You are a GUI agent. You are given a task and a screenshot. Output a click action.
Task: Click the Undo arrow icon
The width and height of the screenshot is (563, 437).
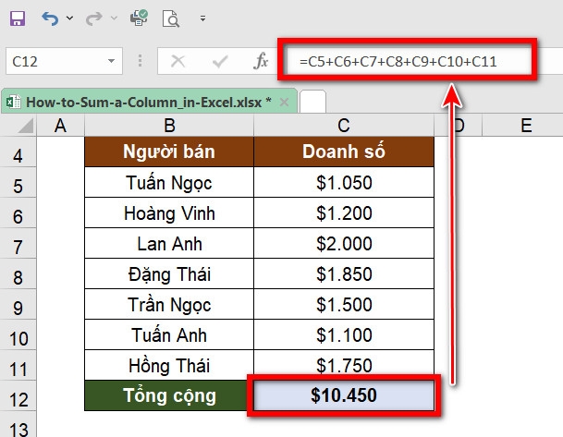click(50, 18)
